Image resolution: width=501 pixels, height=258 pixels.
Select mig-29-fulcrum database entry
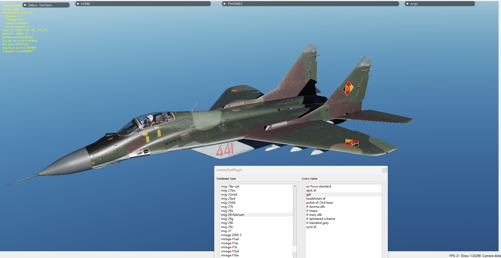pyautogui.click(x=256, y=215)
